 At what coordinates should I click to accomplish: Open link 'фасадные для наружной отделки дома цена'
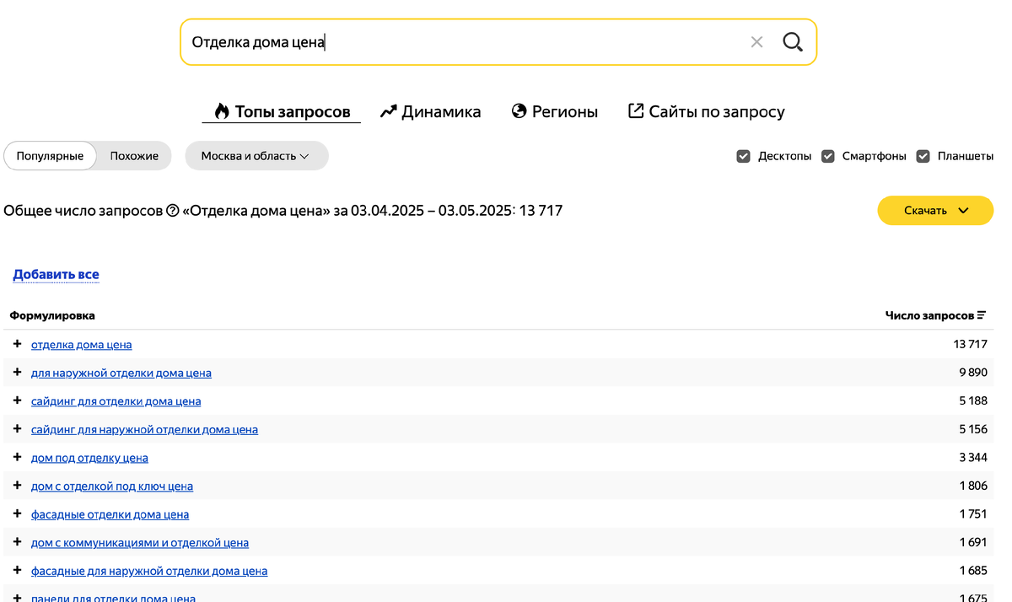[149, 571]
